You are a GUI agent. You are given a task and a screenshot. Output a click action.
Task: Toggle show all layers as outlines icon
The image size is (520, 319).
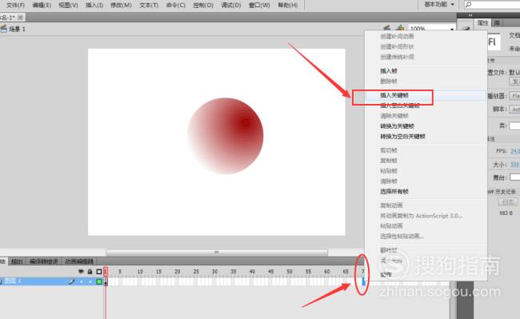point(99,272)
